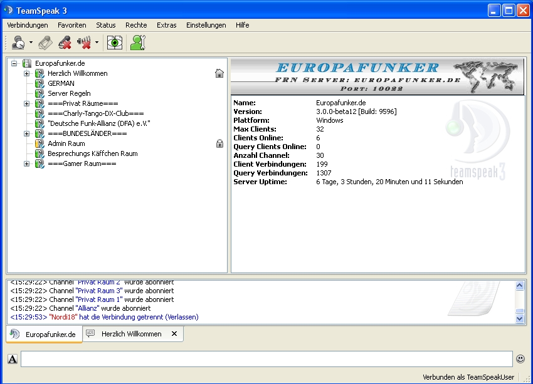This screenshot has height=384, width=533.
Task: Open the Einstellungen menu
Action: point(206,25)
